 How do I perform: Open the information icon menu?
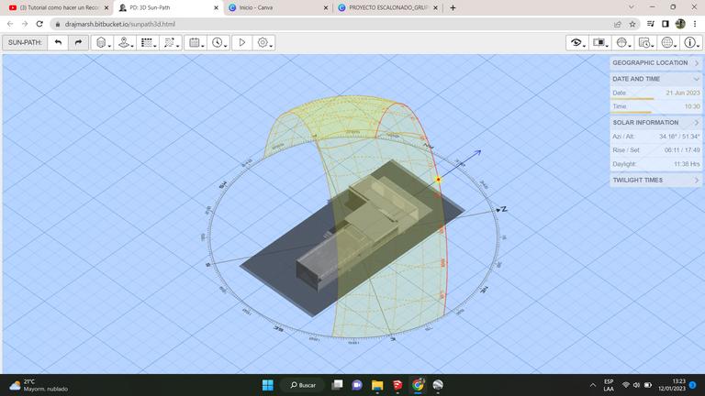click(x=691, y=42)
